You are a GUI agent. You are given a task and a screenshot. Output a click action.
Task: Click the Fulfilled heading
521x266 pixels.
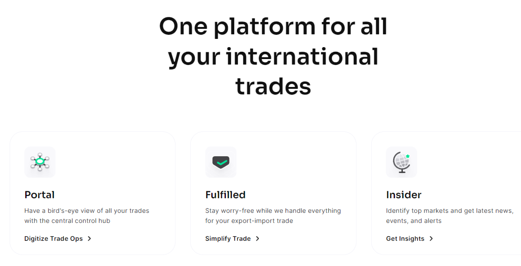[x=225, y=195]
